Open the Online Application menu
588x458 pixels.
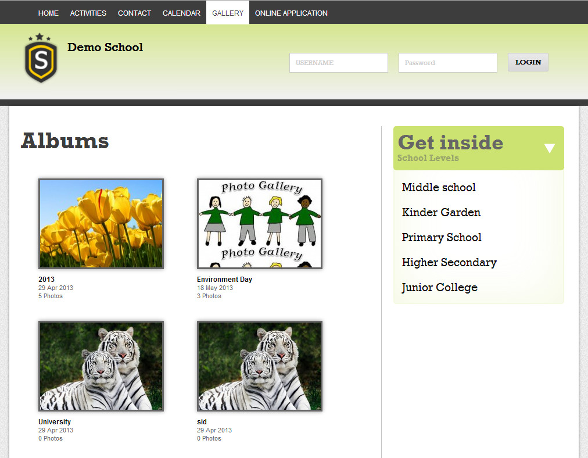click(x=291, y=13)
